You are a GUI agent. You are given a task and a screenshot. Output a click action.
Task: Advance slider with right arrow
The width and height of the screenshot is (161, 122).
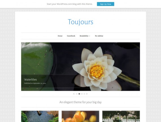click(x=87, y=94)
